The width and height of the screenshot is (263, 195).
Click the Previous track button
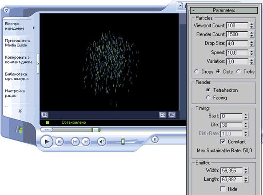tap(75, 142)
